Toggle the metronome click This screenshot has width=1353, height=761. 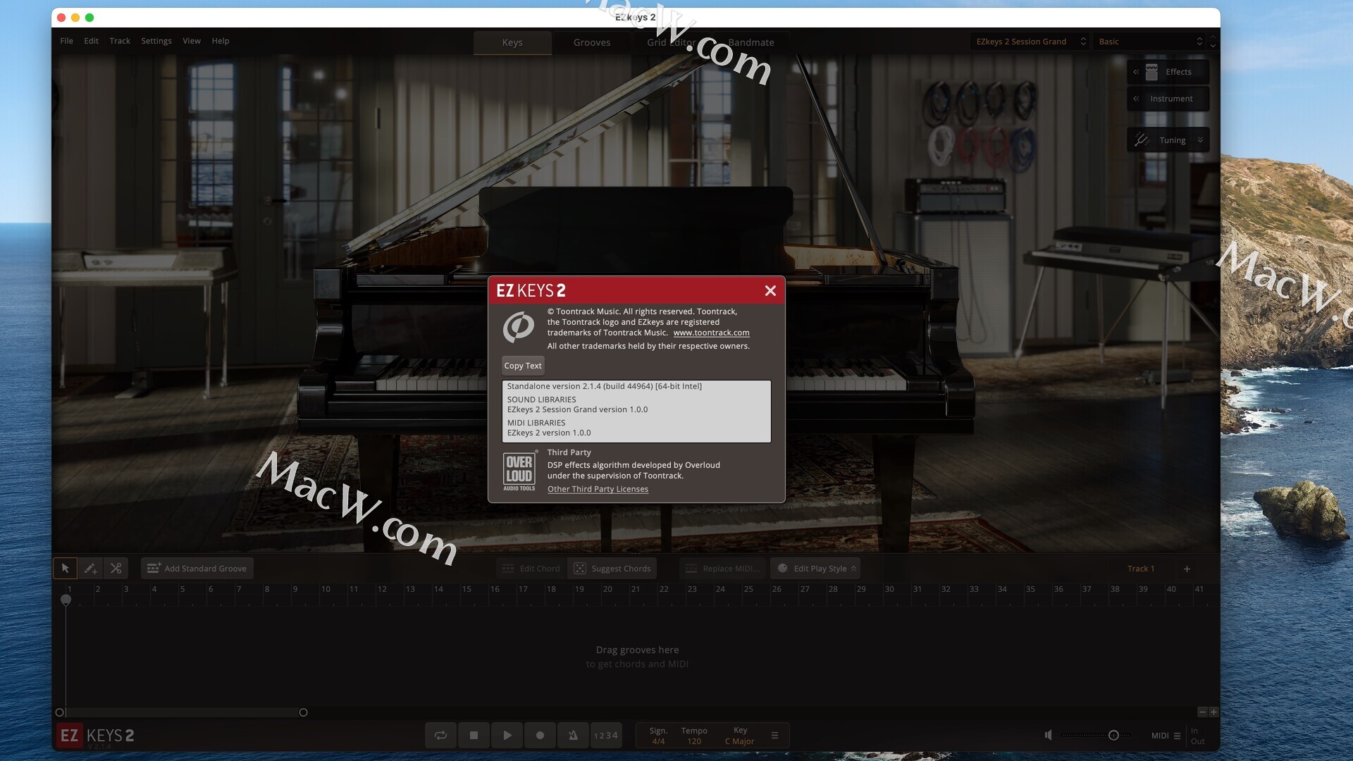pyautogui.click(x=573, y=735)
